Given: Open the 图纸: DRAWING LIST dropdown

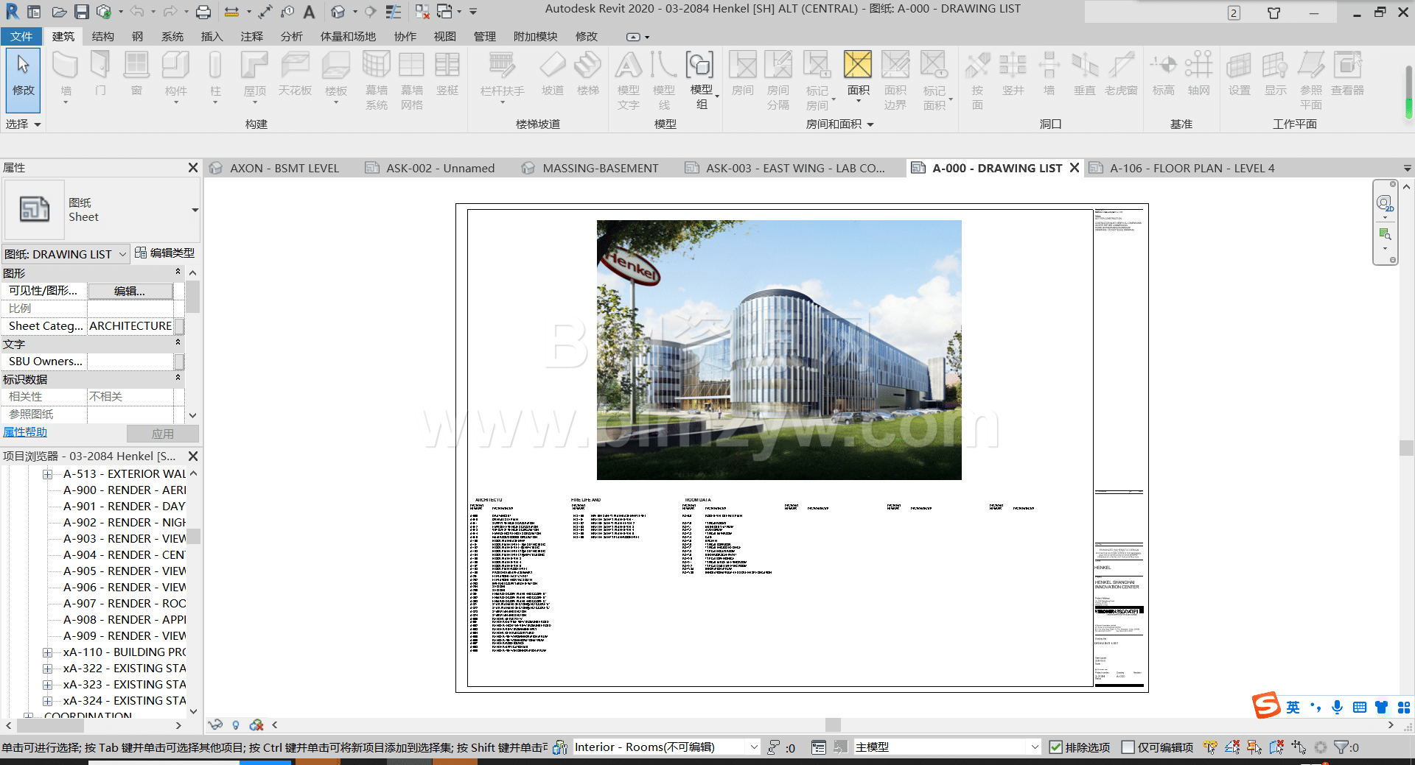Looking at the screenshot, I should click(66, 254).
